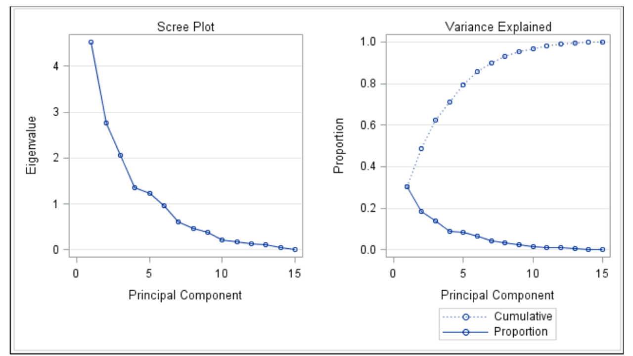This screenshot has height=356, width=633.
Task: Click Principal Component label under Scree Plot
Action: pos(185,296)
